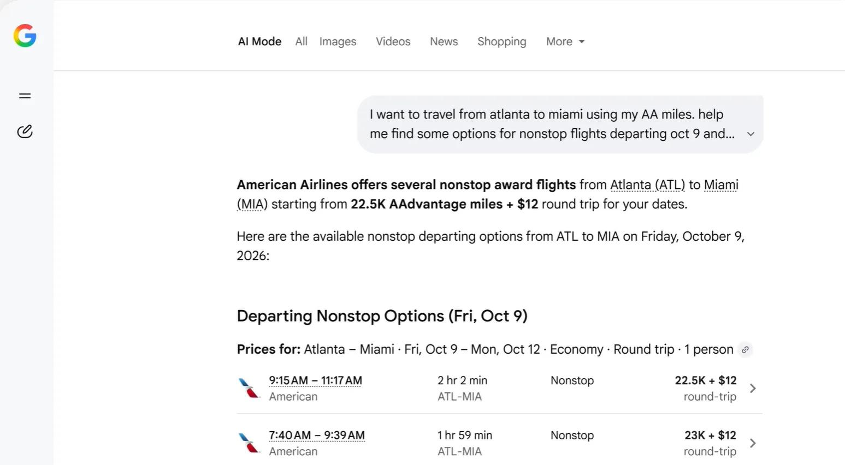The image size is (845, 465).
Task: Open the sidebar hamburger menu
Action: pyautogui.click(x=25, y=96)
